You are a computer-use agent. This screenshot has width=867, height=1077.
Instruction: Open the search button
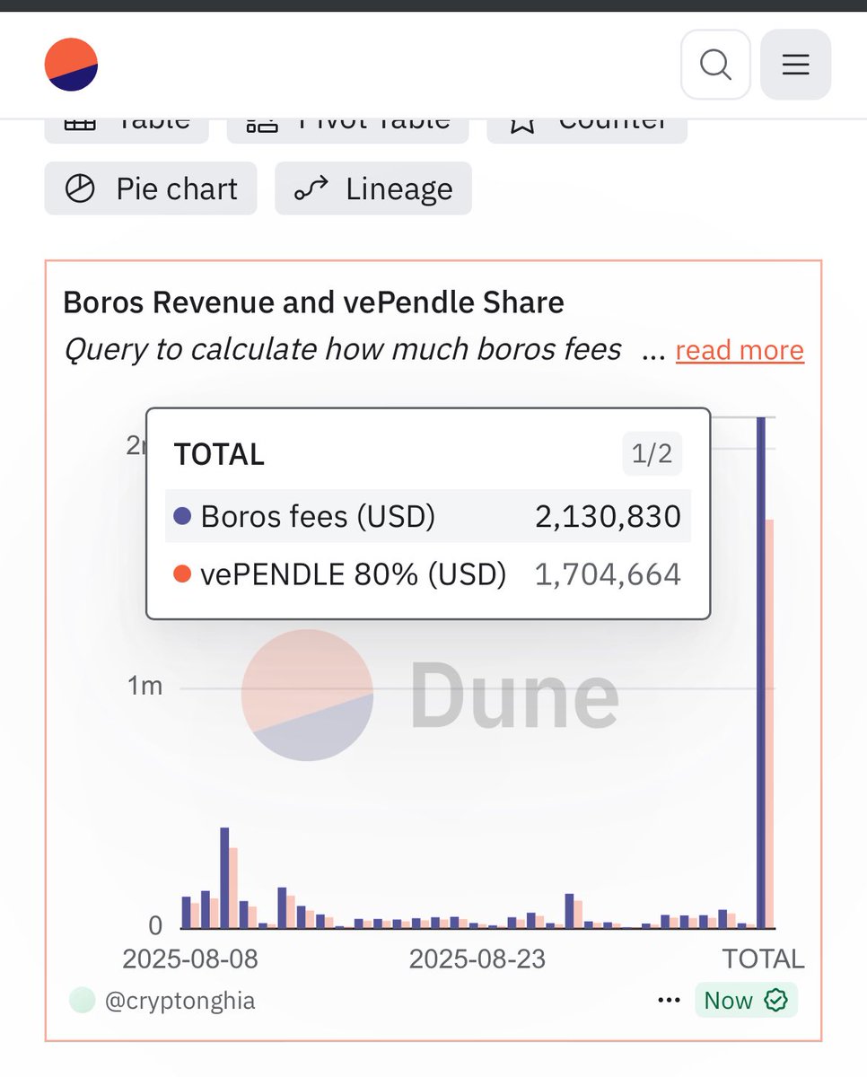click(x=715, y=65)
